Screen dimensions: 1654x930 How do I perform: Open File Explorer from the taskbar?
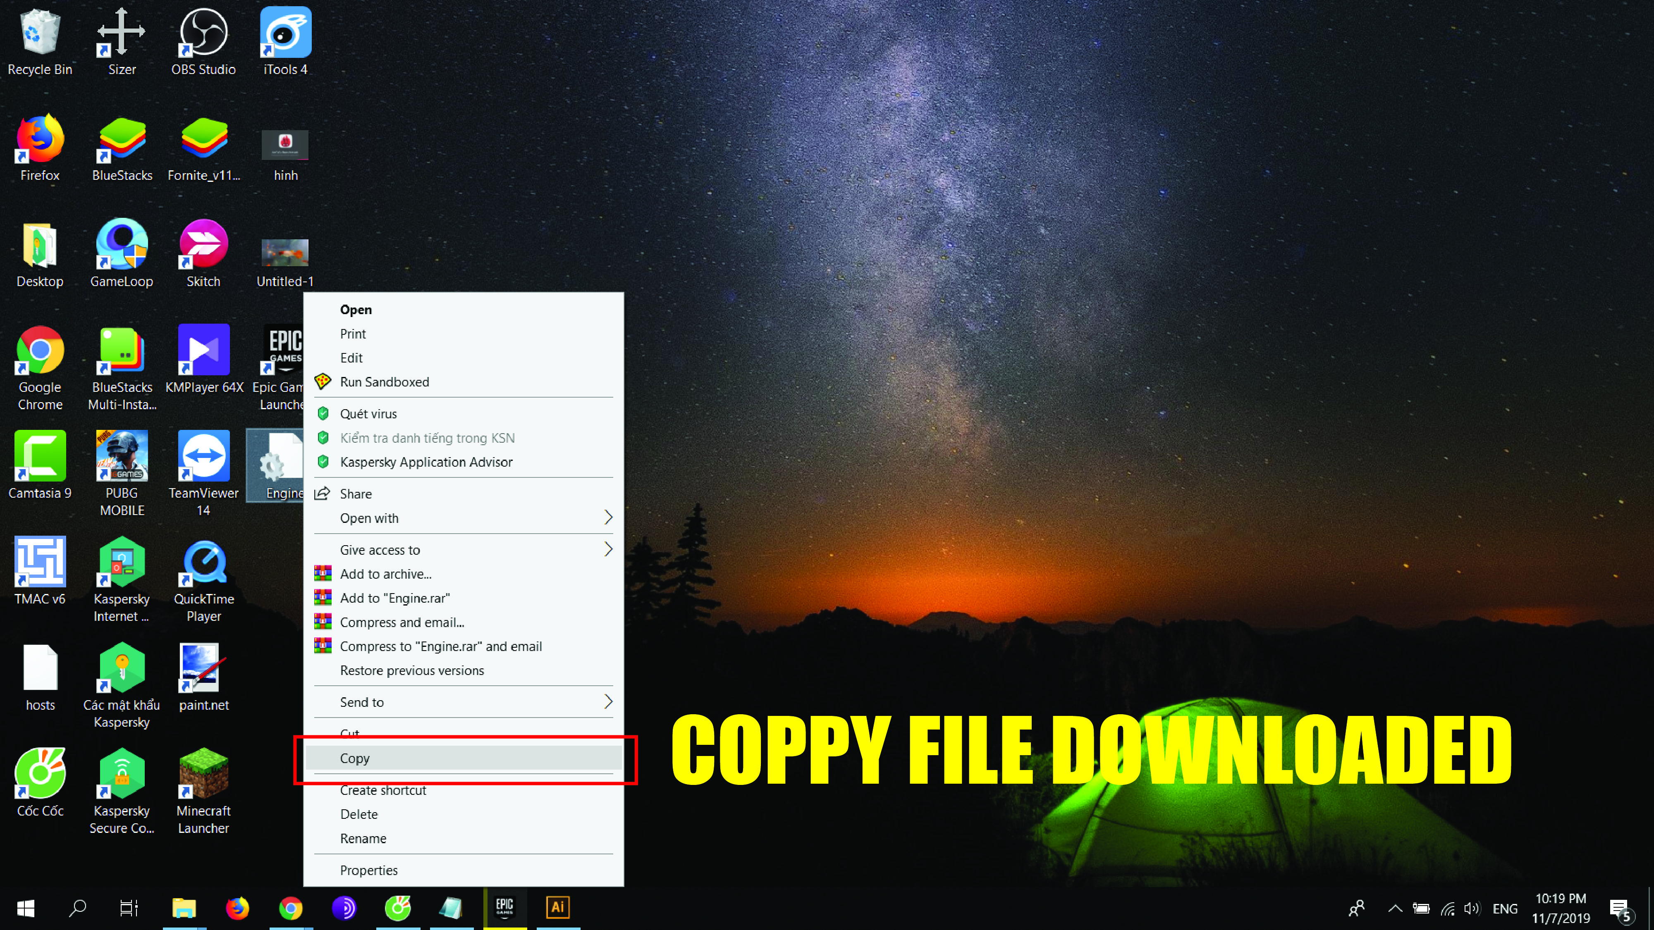point(184,908)
